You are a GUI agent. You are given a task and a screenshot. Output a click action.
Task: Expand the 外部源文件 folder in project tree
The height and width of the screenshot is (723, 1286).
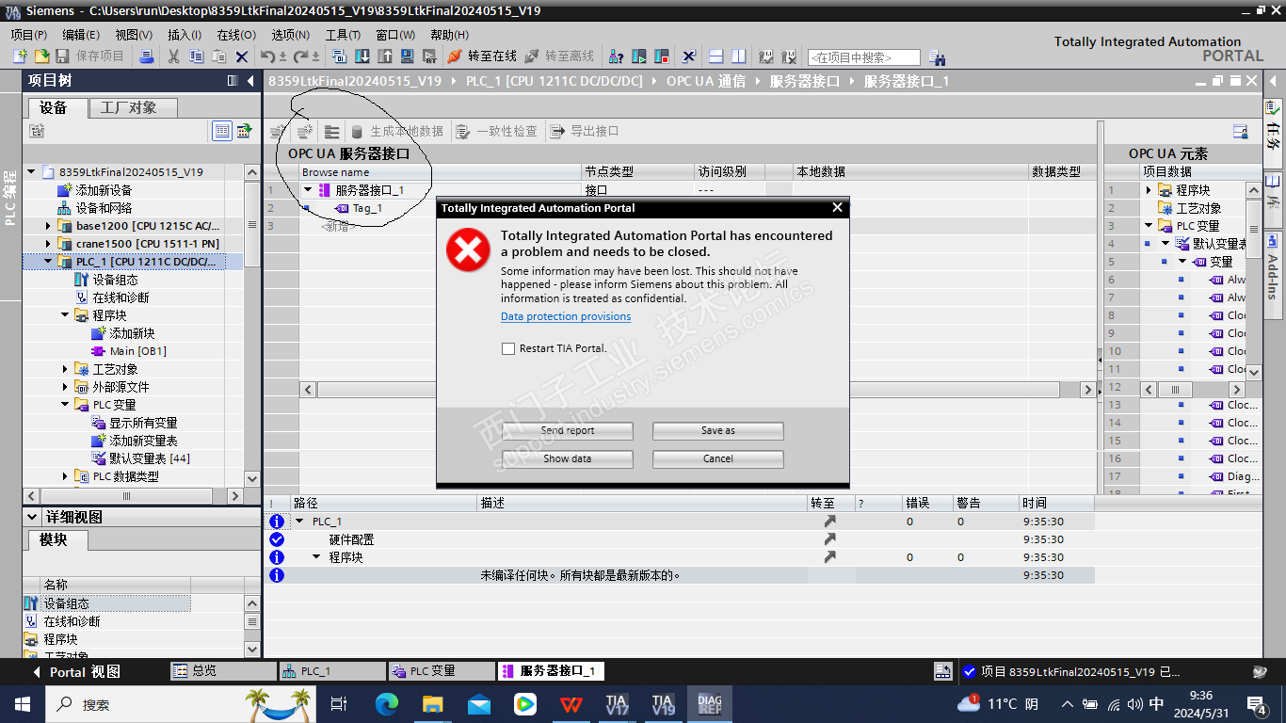point(65,387)
